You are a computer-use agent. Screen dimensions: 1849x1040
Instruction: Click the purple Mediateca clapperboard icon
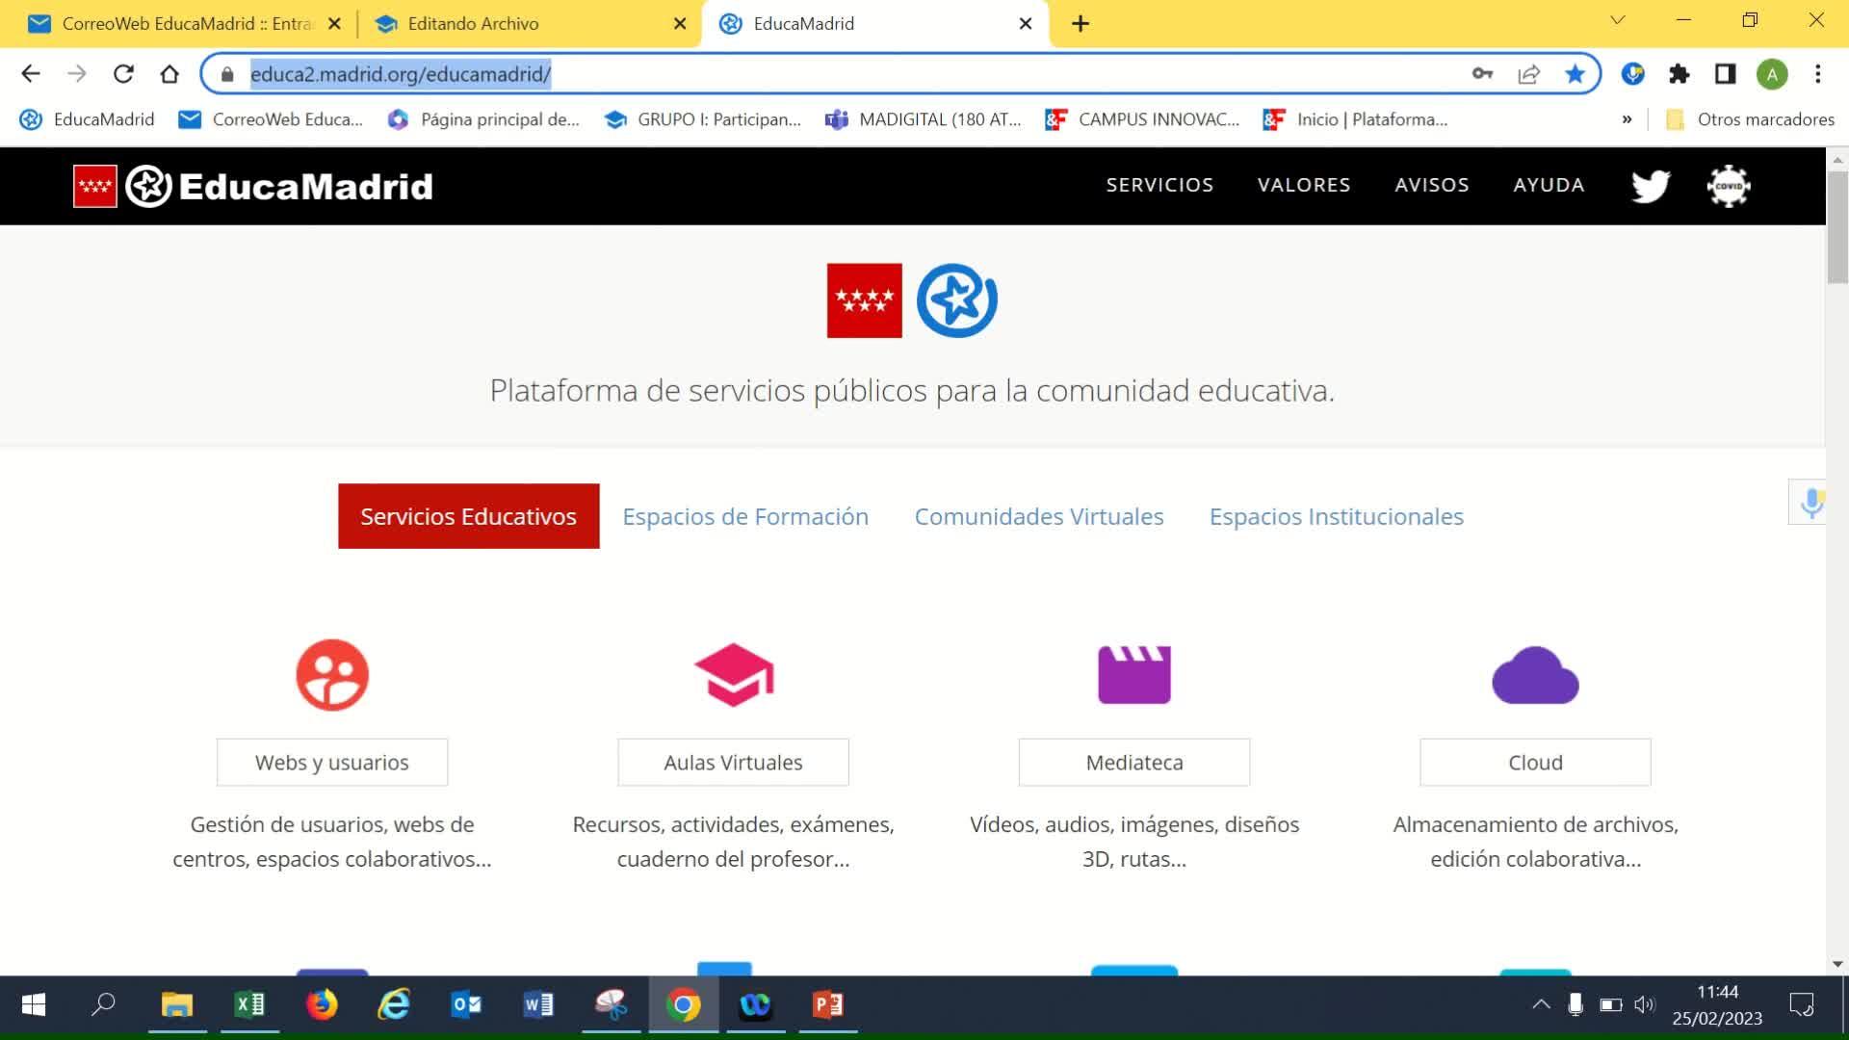1134,675
